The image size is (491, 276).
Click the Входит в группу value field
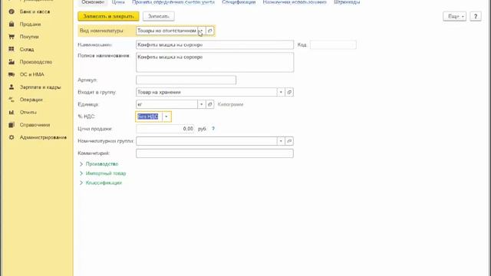click(x=206, y=92)
